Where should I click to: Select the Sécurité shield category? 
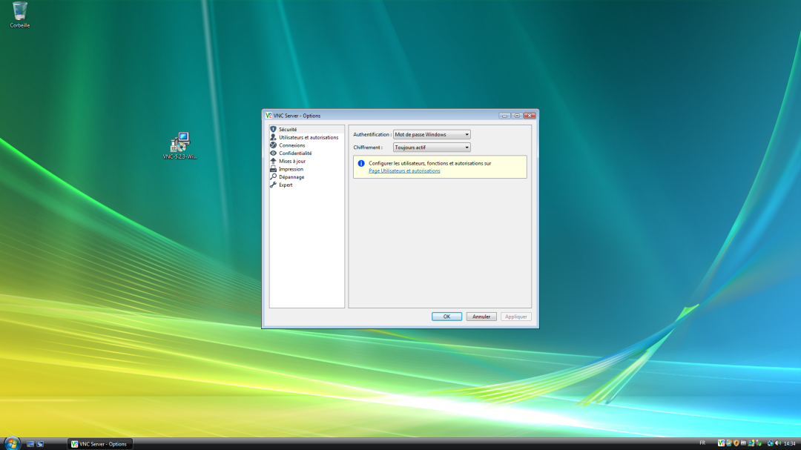tap(287, 129)
